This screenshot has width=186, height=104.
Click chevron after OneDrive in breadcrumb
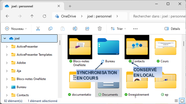point(82,16)
